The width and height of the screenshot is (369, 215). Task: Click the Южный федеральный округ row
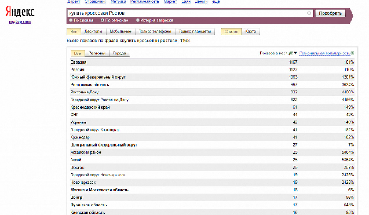(212, 77)
